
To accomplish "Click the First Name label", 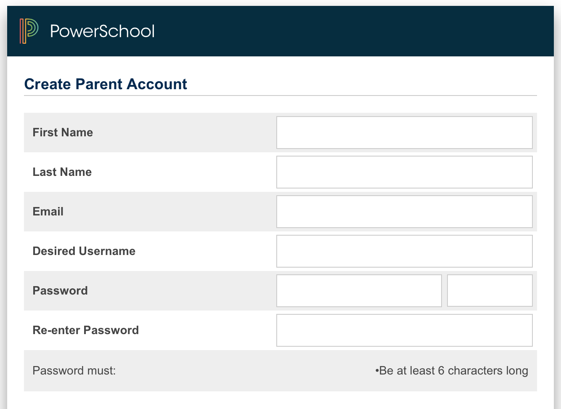I will (63, 133).
